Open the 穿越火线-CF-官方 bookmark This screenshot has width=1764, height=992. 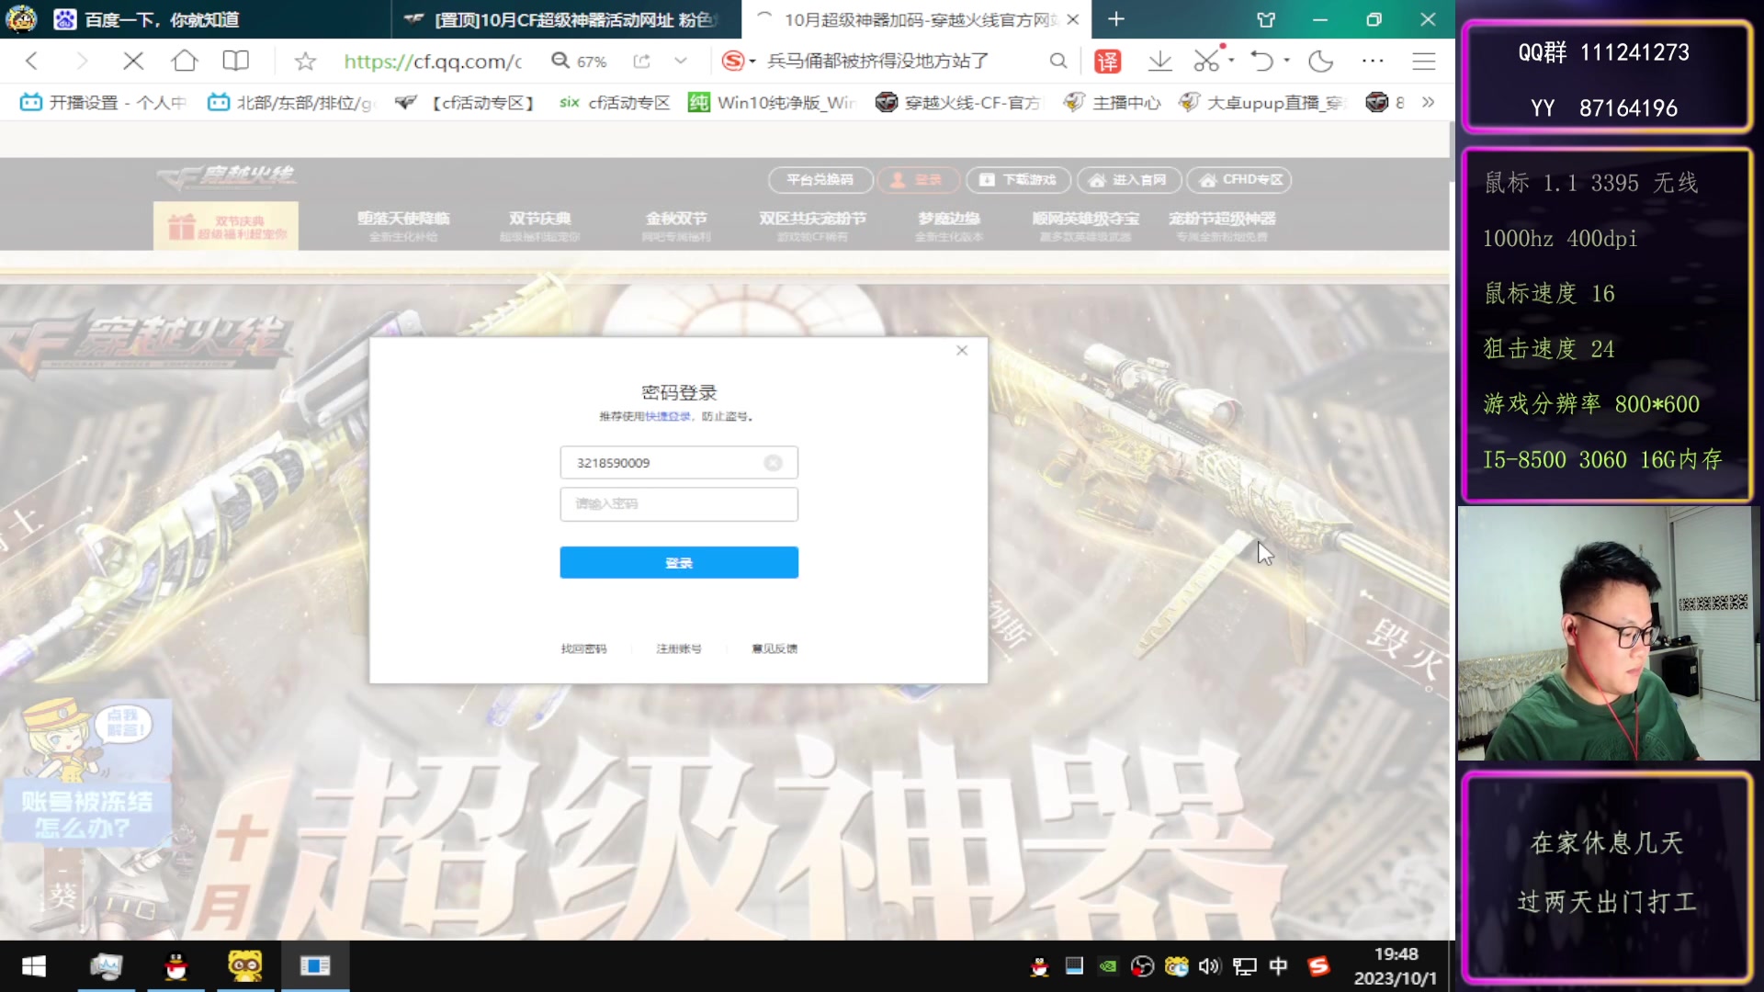pyautogui.click(x=959, y=103)
